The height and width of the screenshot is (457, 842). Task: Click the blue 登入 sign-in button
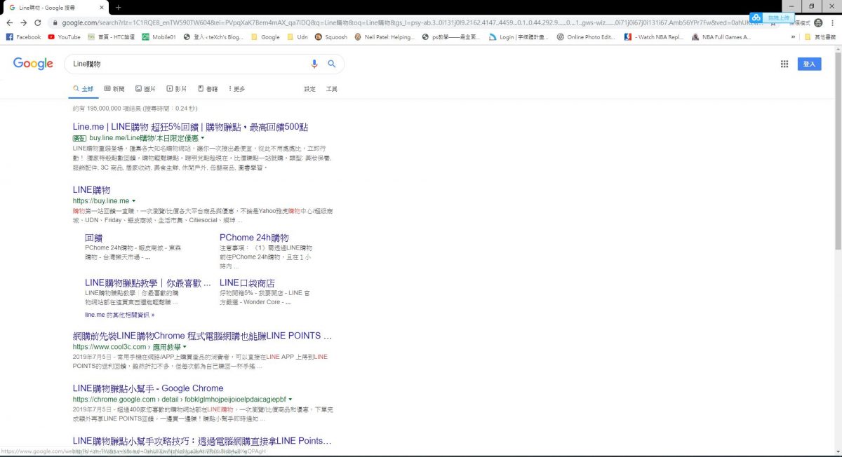pyautogui.click(x=809, y=64)
